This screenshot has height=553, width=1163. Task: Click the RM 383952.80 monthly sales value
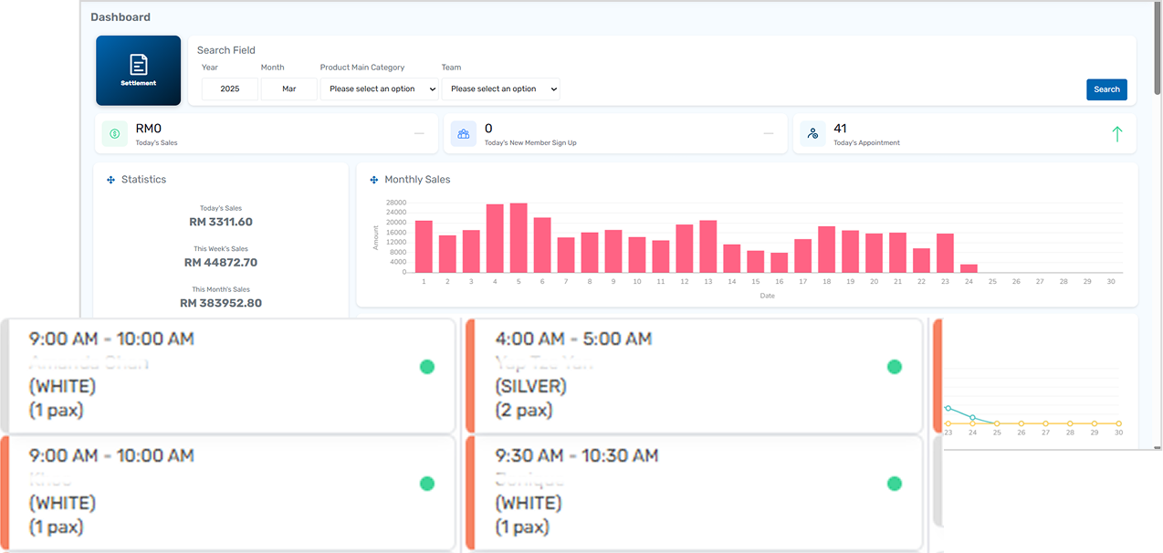(x=221, y=303)
